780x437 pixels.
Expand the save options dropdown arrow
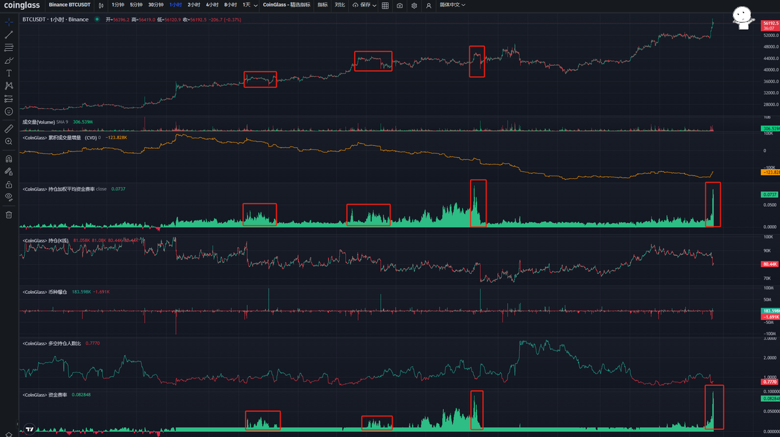click(375, 5)
